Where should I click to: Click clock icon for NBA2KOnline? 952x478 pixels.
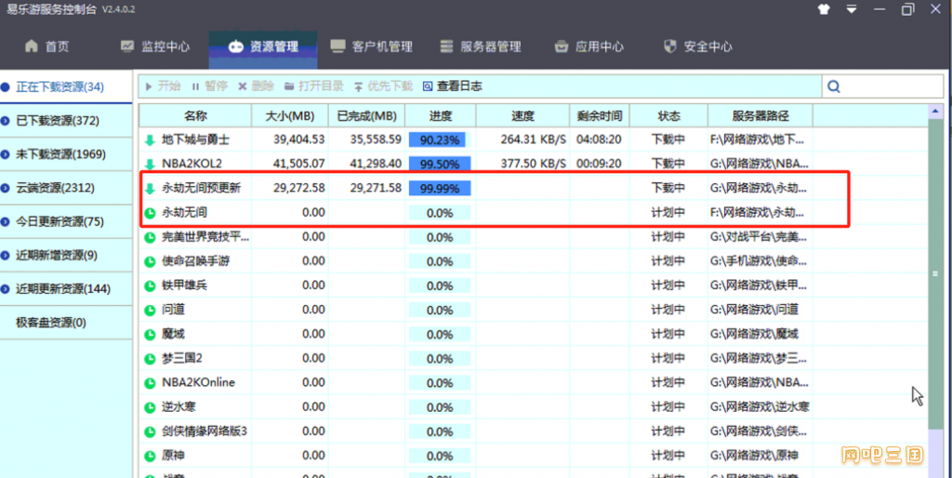point(150,383)
